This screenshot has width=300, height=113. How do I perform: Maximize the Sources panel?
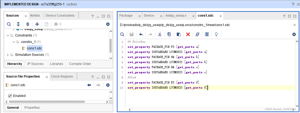(103, 16)
